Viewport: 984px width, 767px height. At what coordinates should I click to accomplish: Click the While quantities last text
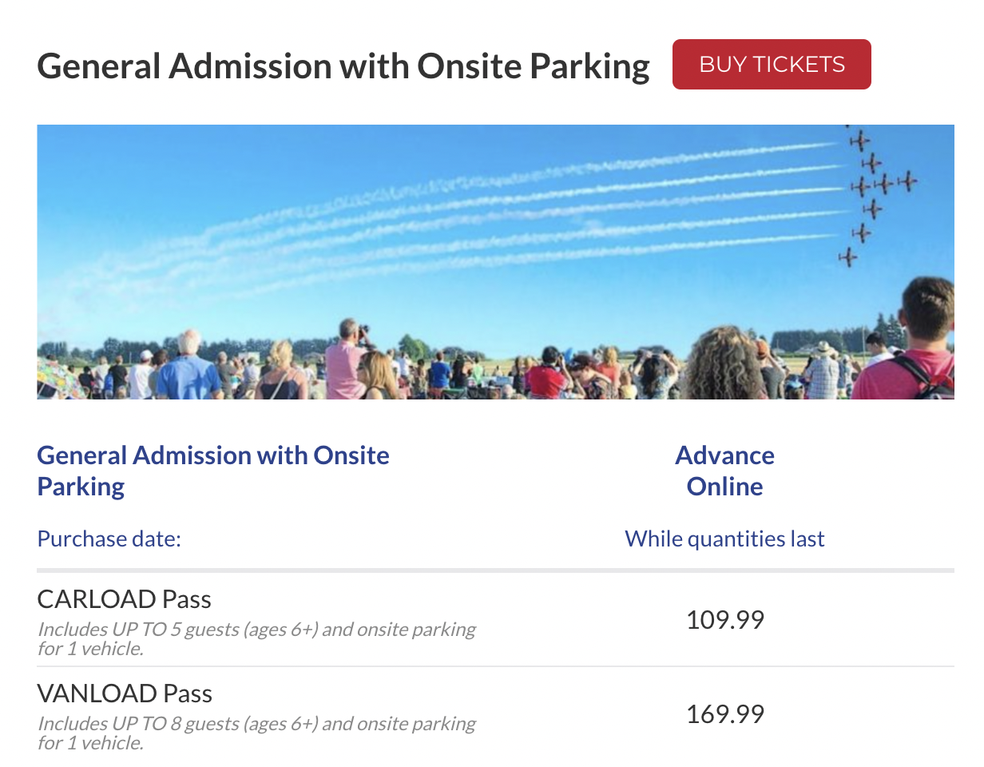click(x=724, y=538)
